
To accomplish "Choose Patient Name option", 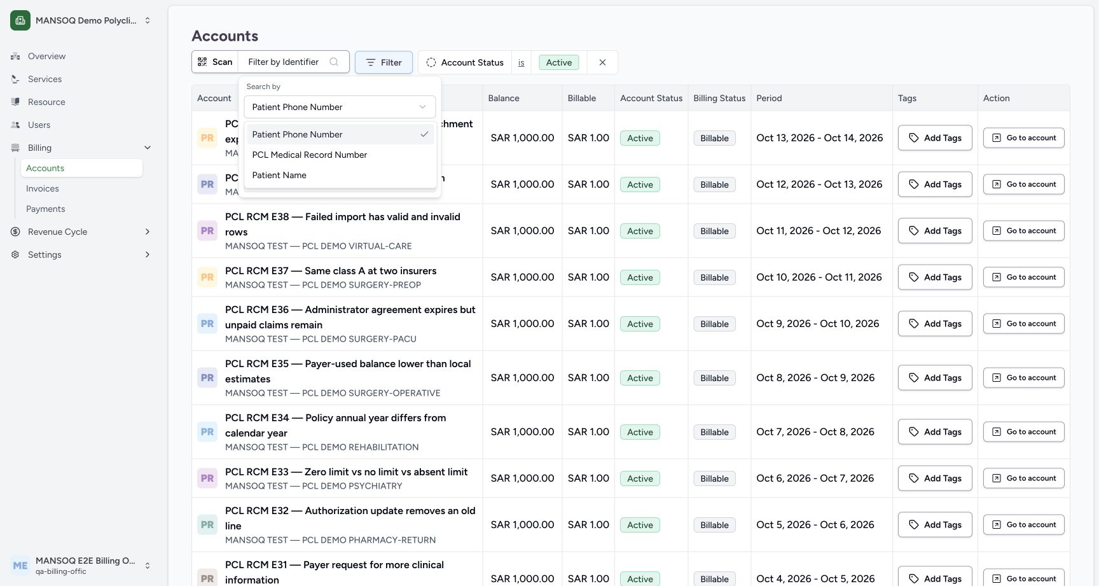I will 340,175.
